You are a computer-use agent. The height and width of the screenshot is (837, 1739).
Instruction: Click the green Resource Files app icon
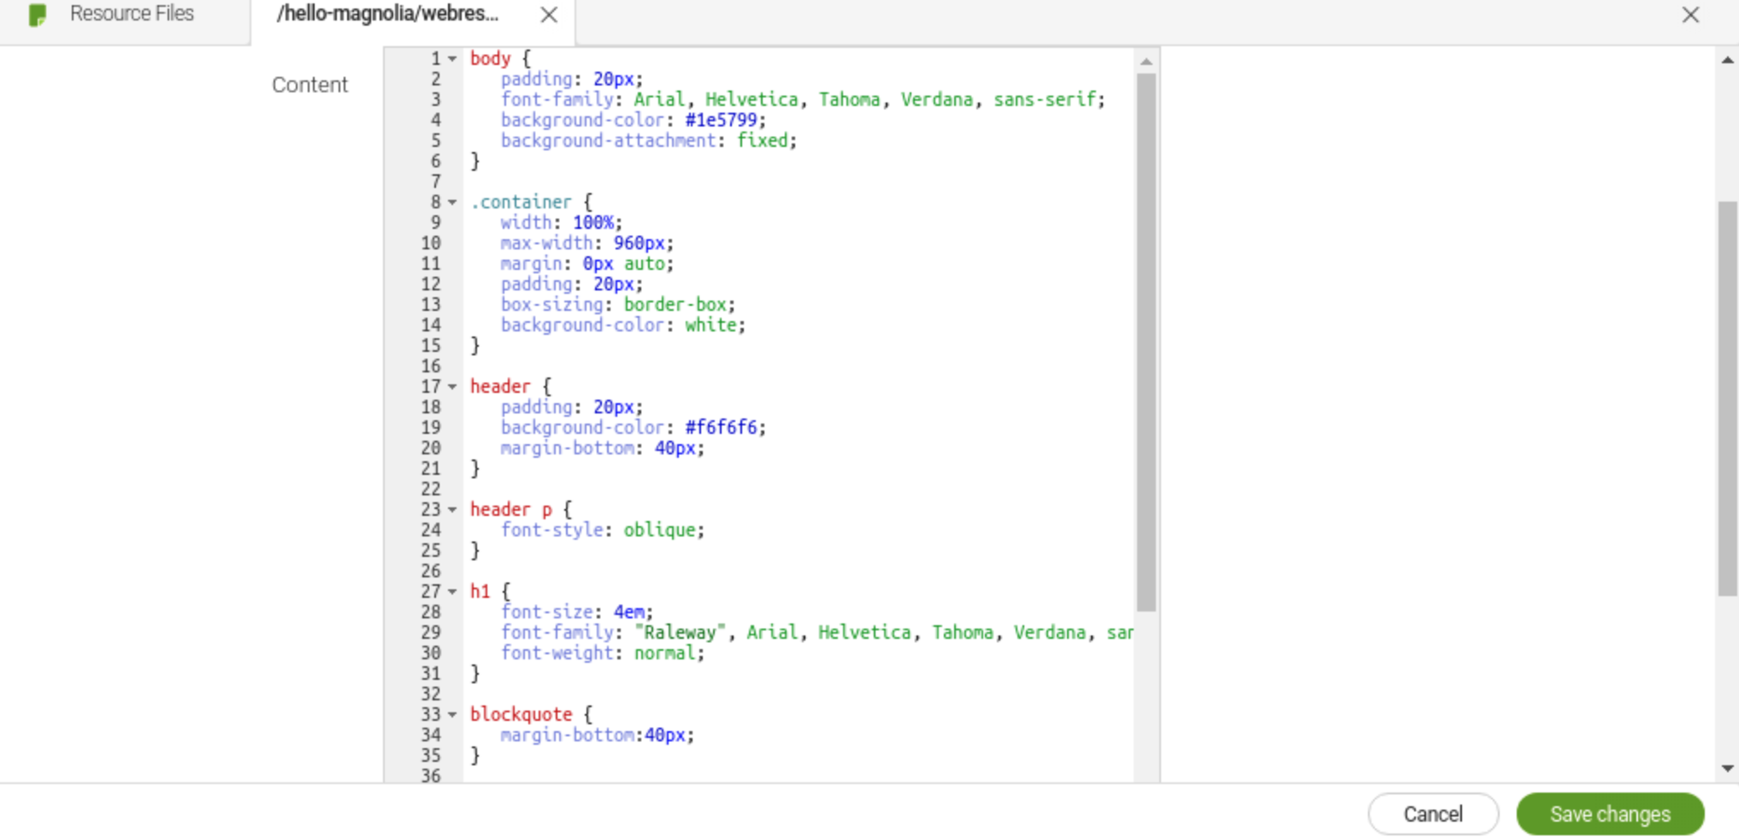click(x=38, y=15)
